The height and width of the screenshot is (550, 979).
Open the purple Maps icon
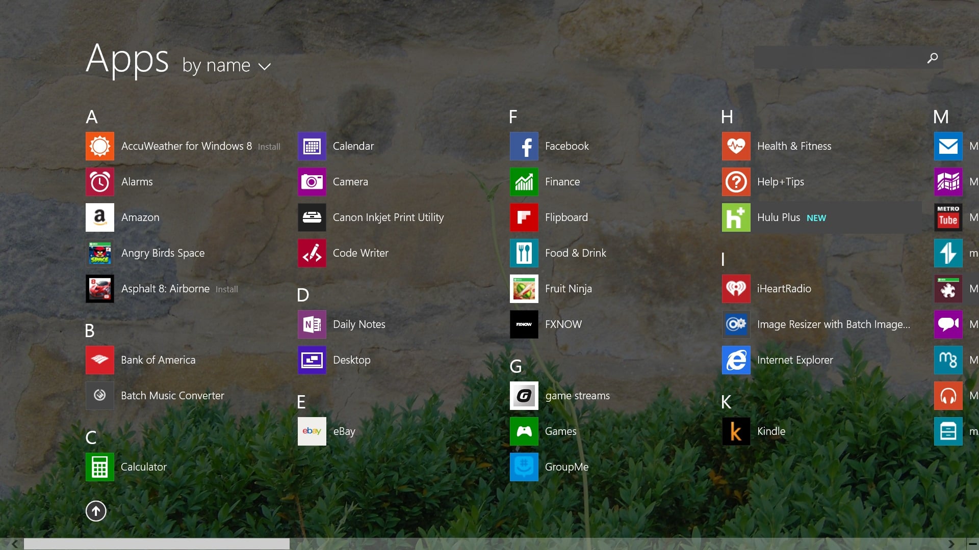[x=948, y=182]
